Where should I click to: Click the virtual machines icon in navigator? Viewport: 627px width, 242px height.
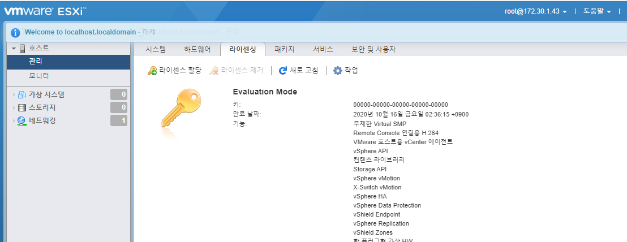point(22,95)
